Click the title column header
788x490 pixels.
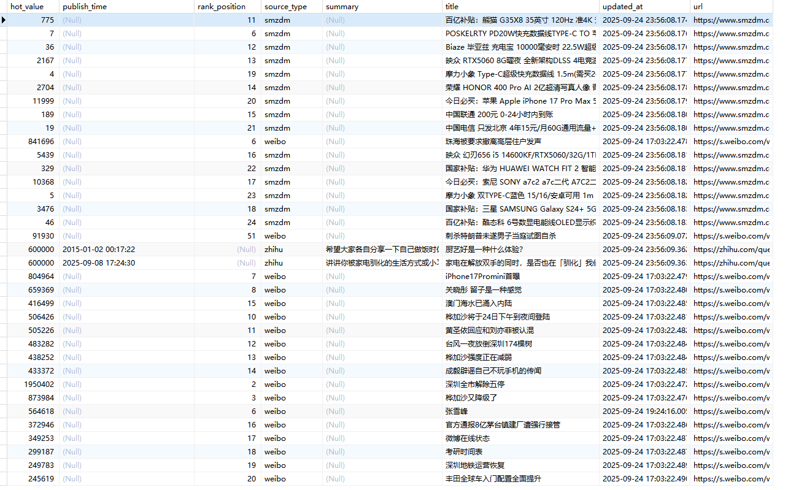(x=452, y=6)
